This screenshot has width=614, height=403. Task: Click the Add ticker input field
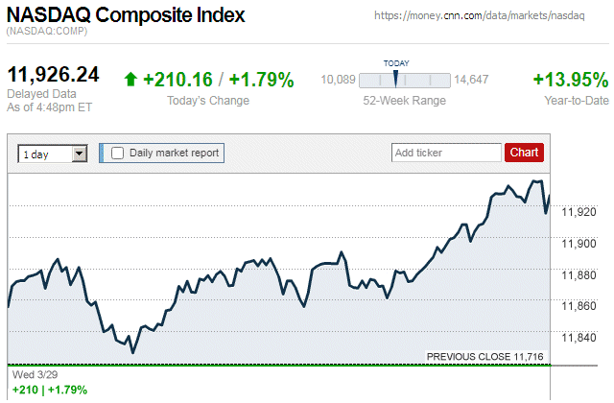(x=446, y=153)
